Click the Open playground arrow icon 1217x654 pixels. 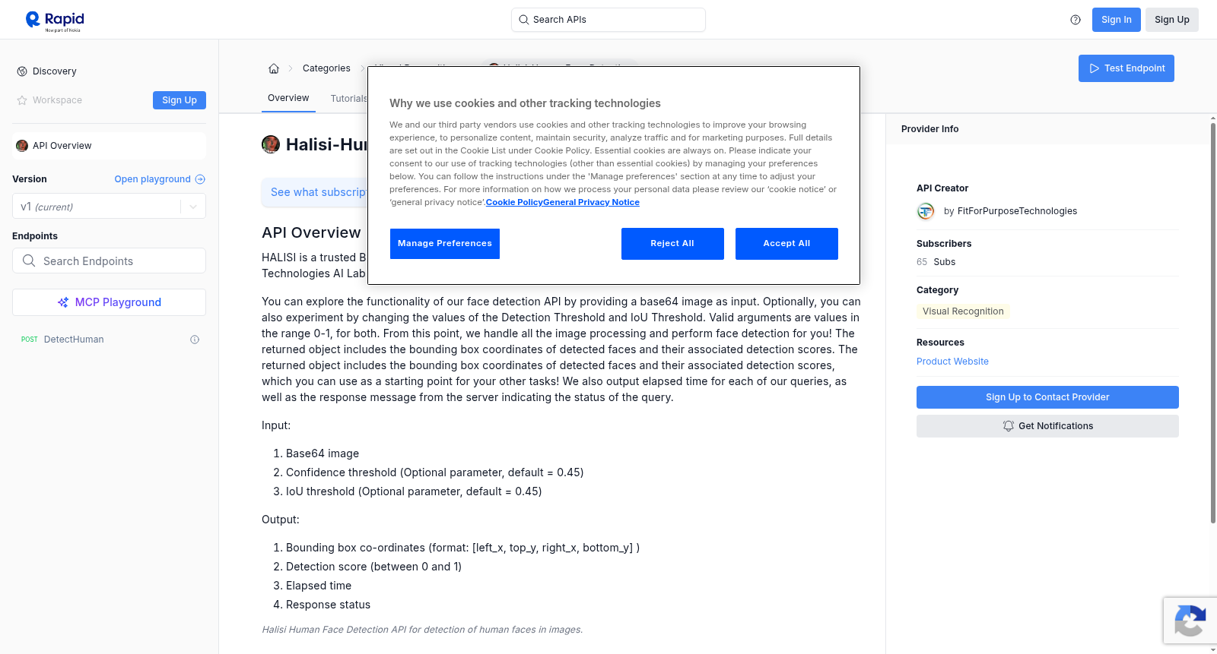[200, 179]
